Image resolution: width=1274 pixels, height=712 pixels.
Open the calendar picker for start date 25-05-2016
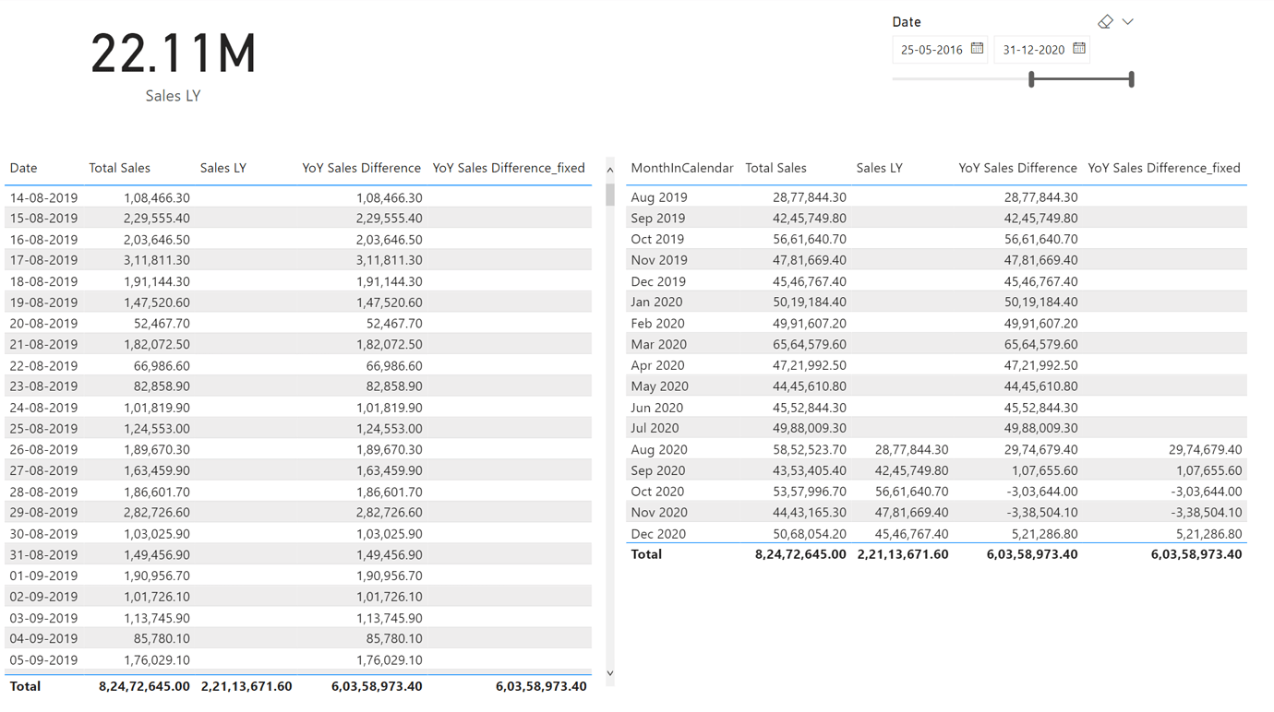click(979, 49)
